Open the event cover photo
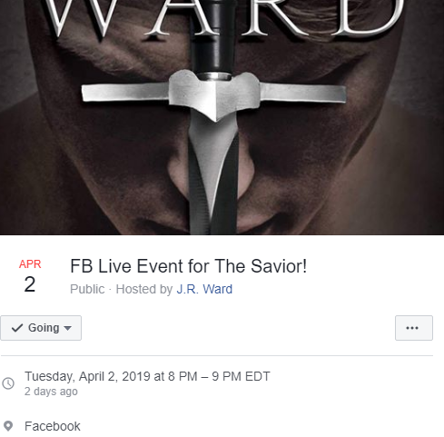 point(222,117)
